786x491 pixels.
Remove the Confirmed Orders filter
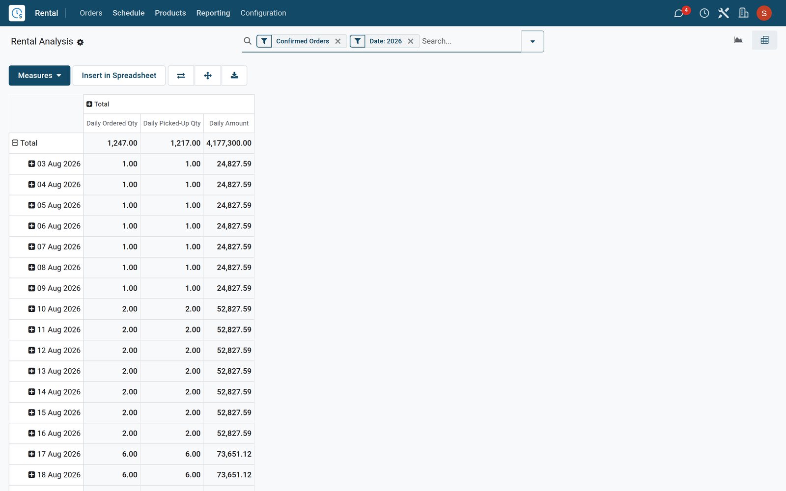338,41
